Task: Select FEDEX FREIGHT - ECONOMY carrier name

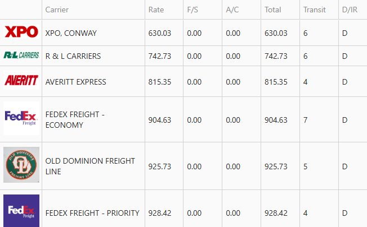Action: 75,120
